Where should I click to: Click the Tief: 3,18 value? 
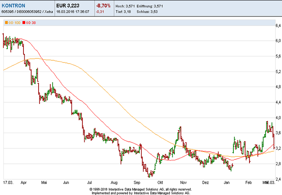[123, 12]
